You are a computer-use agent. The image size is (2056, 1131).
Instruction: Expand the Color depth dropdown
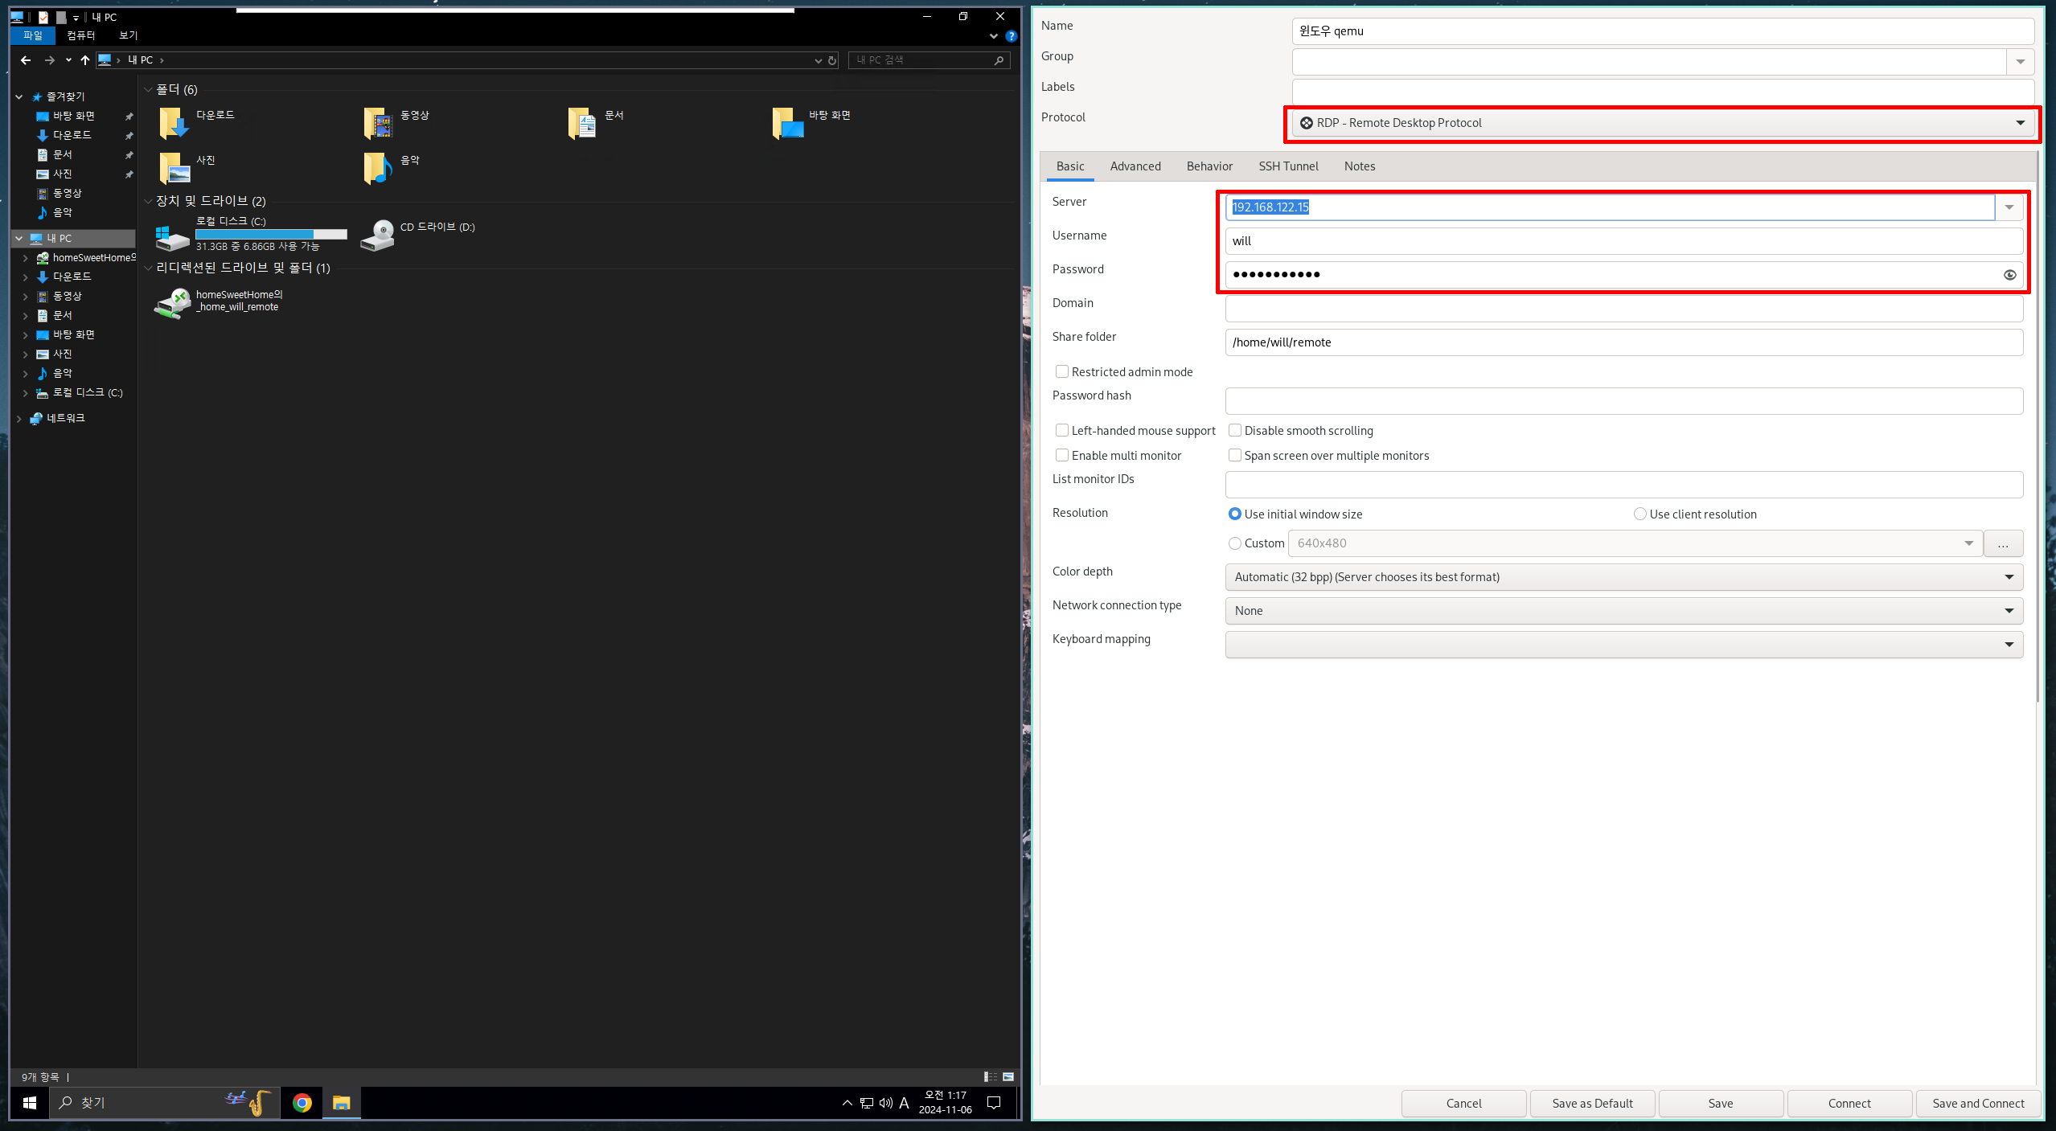tap(1623, 577)
